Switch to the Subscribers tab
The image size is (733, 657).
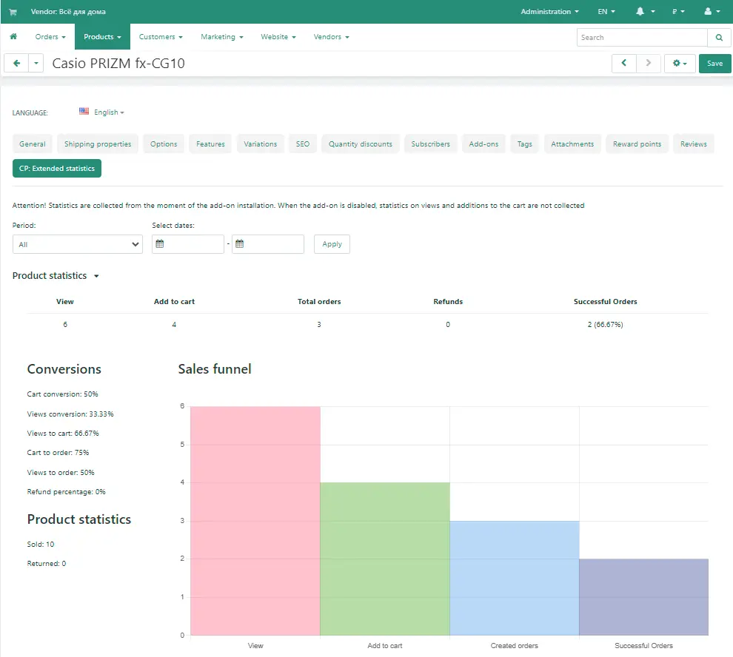point(430,144)
